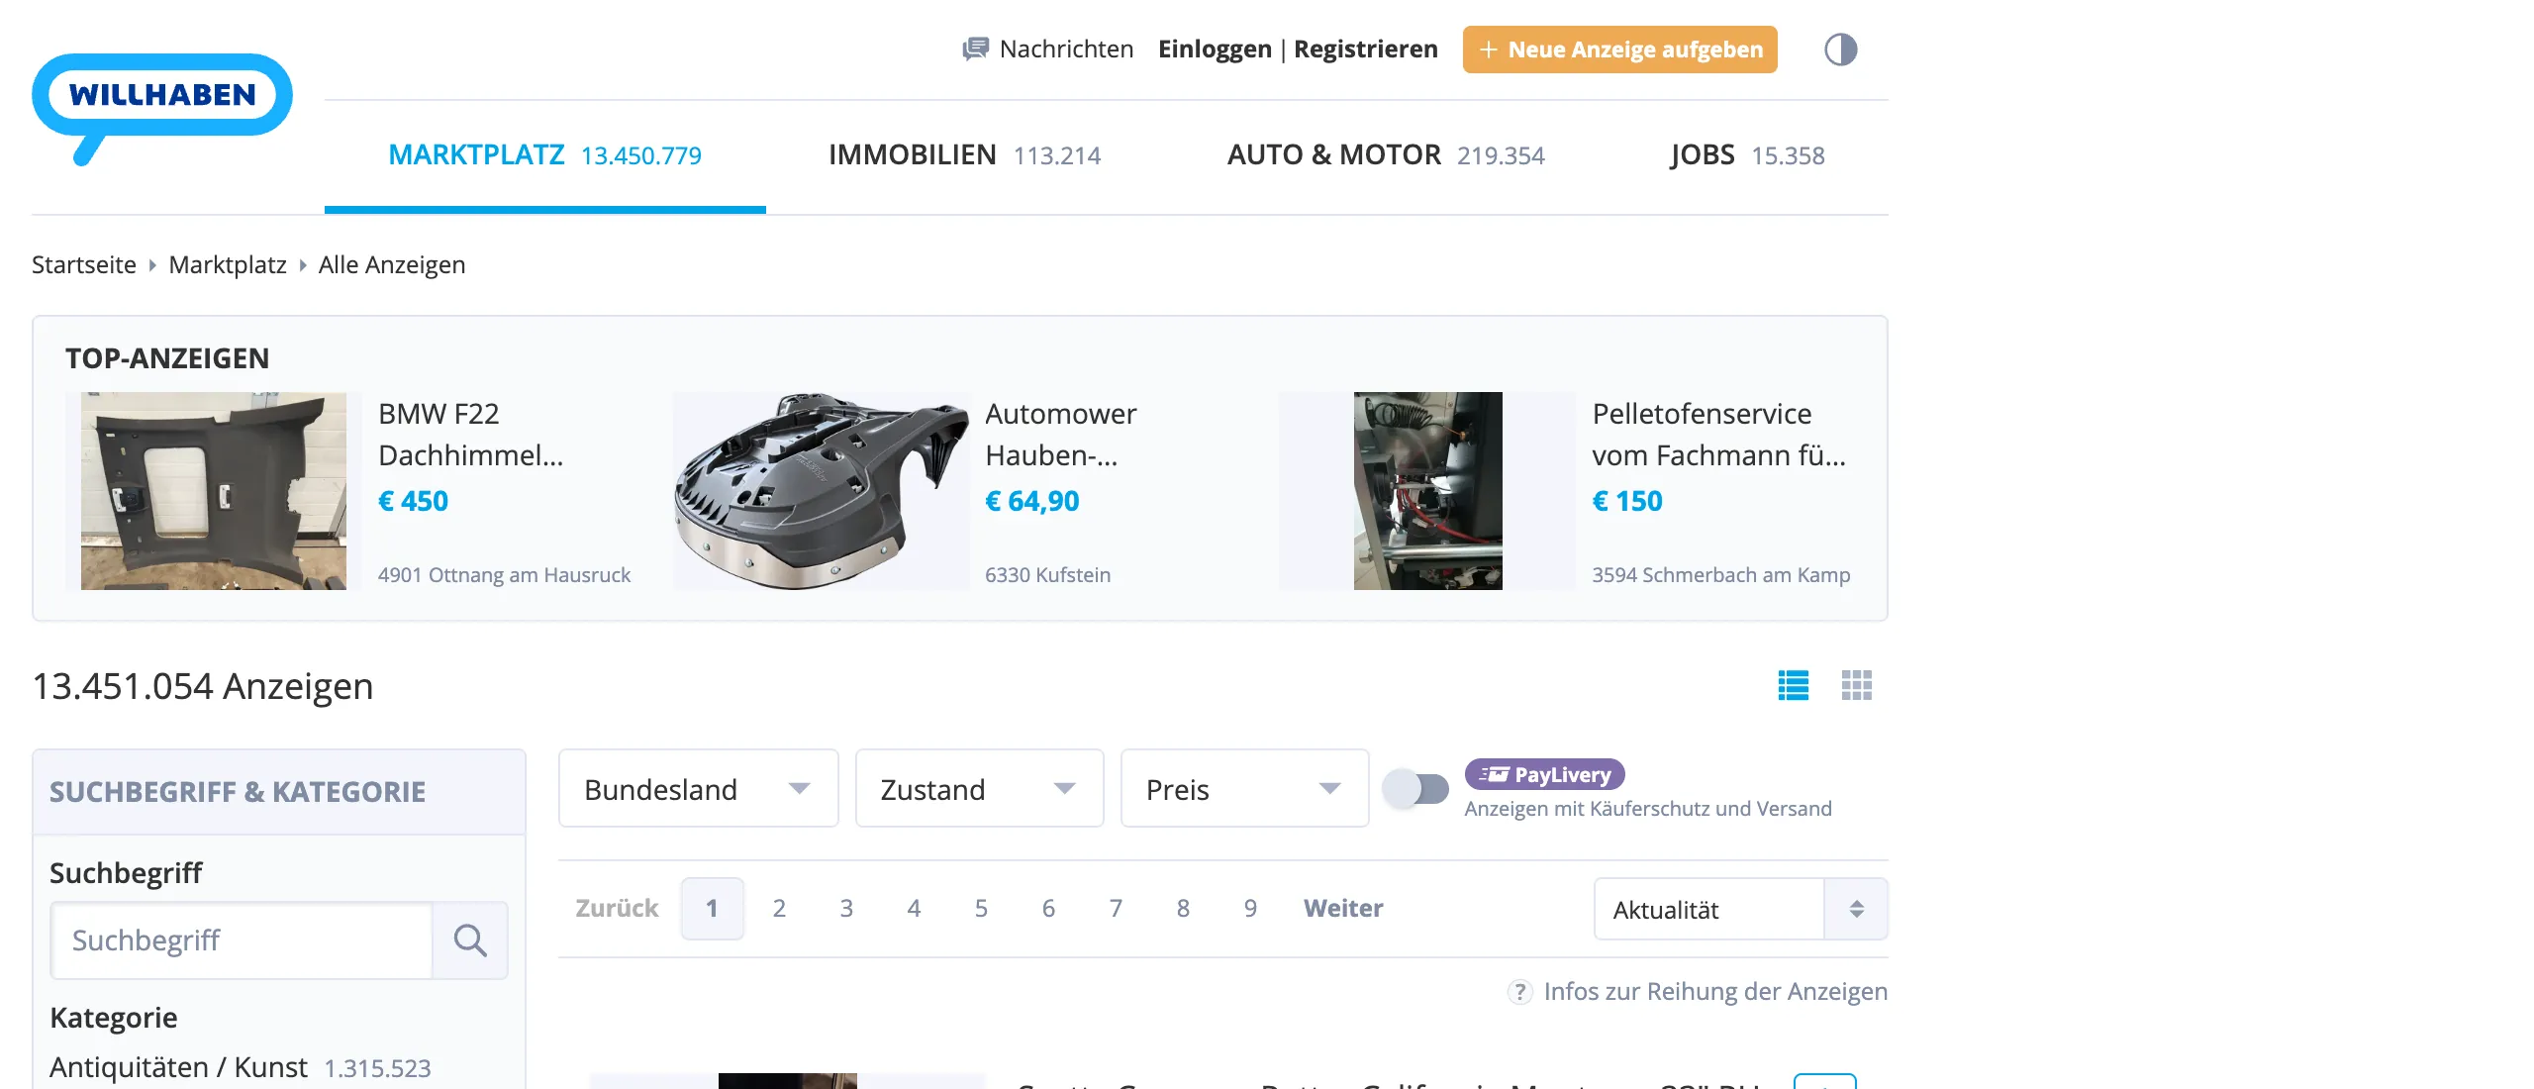The width and height of the screenshot is (2534, 1089).
Task: Click Weiter to next page
Action: click(1343, 909)
